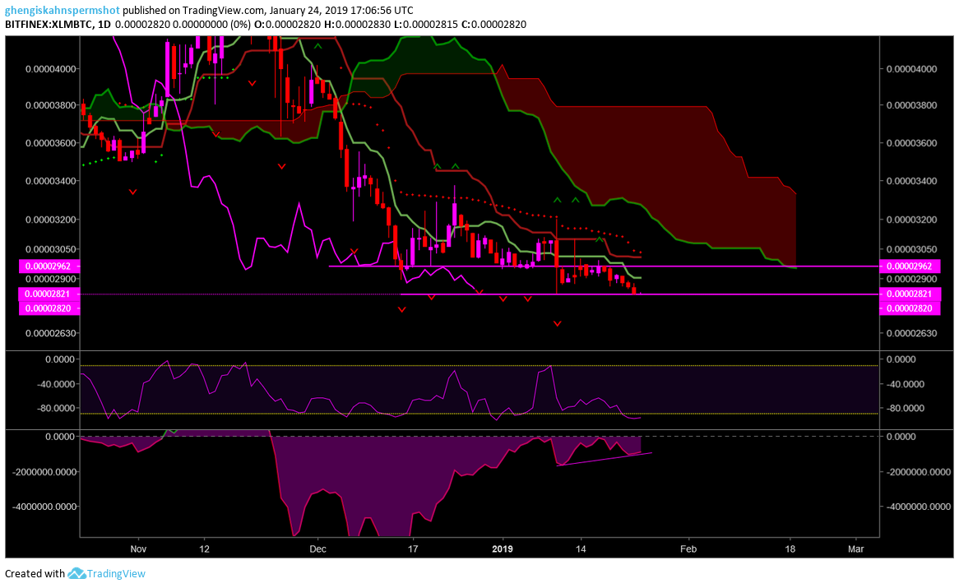959x588 pixels.
Task: Open the ghengiskahnspermshot author profile link
Action: [63, 11]
